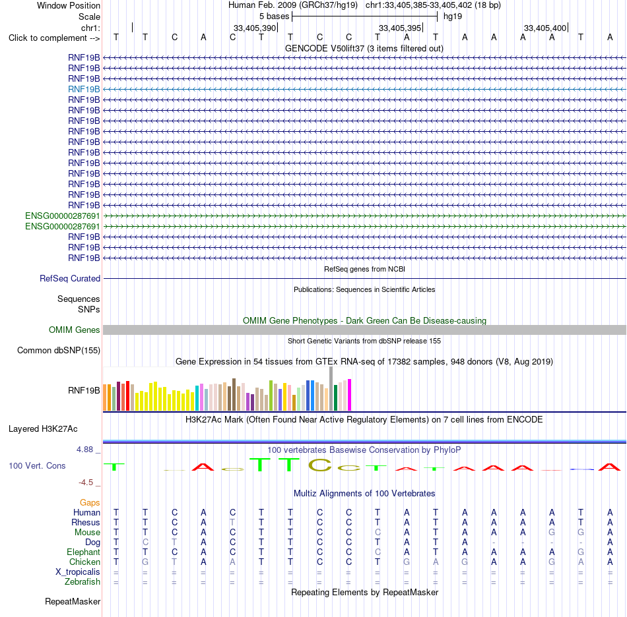Click the 'RefSeq genes from NCBI' title
The width and height of the screenshot is (627, 617).
coord(364,269)
